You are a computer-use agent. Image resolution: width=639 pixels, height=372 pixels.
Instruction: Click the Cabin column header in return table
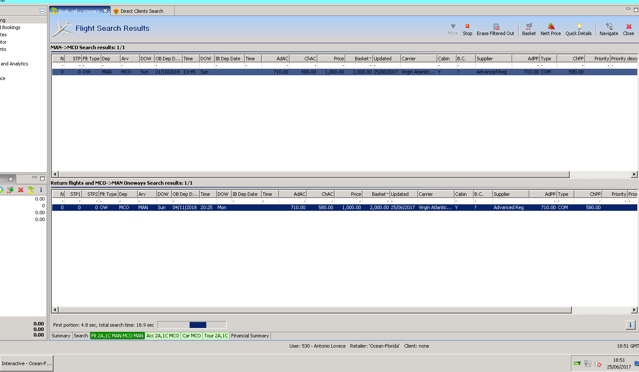tap(464, 194)
